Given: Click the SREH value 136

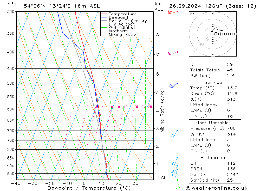Looking at the screenshot, I should coord(231,169).
